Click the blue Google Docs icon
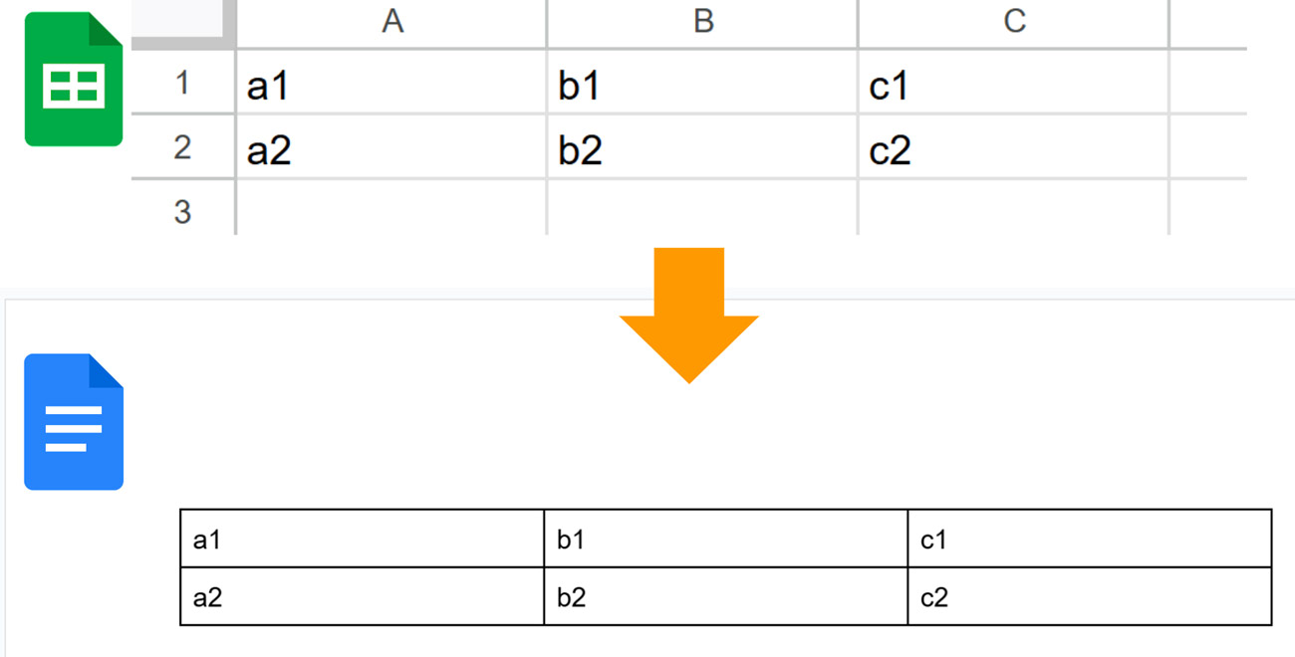 coord(74,421)
